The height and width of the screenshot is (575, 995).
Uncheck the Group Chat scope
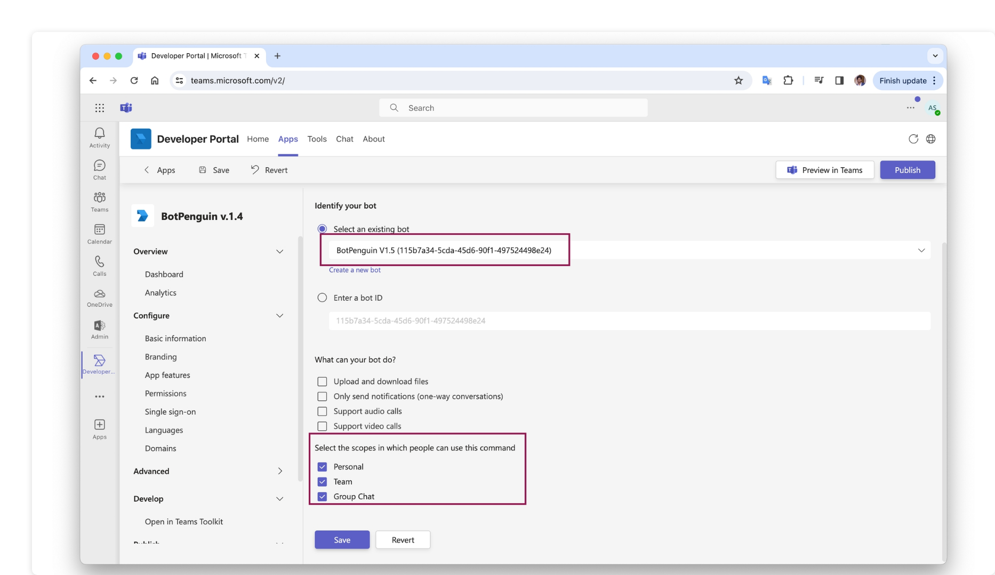(322, 496)
